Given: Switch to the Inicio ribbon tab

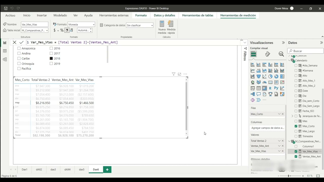Looking at the screenshot, I should click(27, 15).
